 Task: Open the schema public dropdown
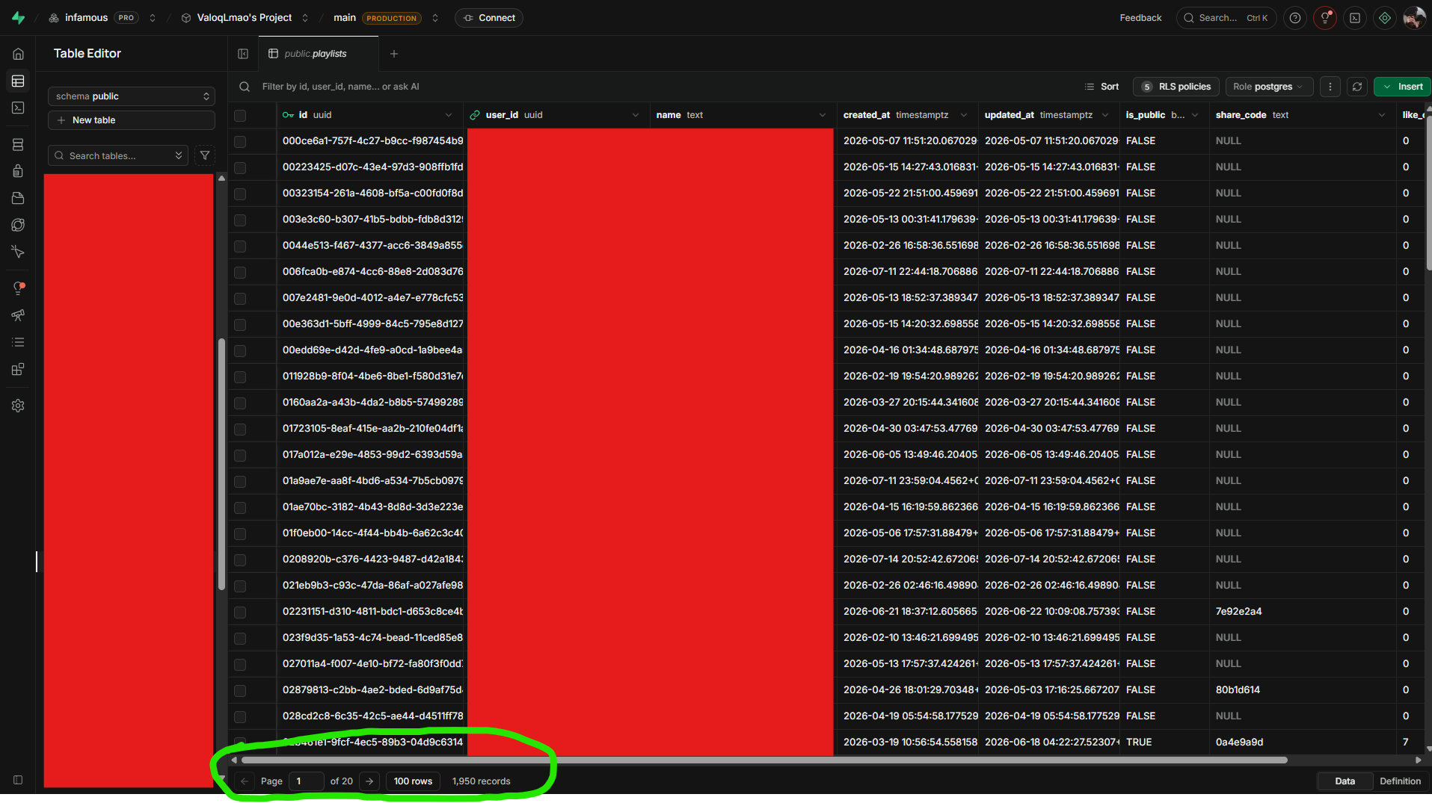pos(132,96)
